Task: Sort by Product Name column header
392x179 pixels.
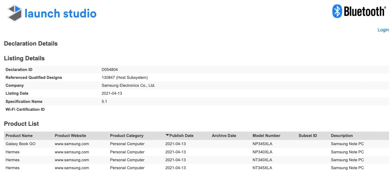Action: [19, 136]
